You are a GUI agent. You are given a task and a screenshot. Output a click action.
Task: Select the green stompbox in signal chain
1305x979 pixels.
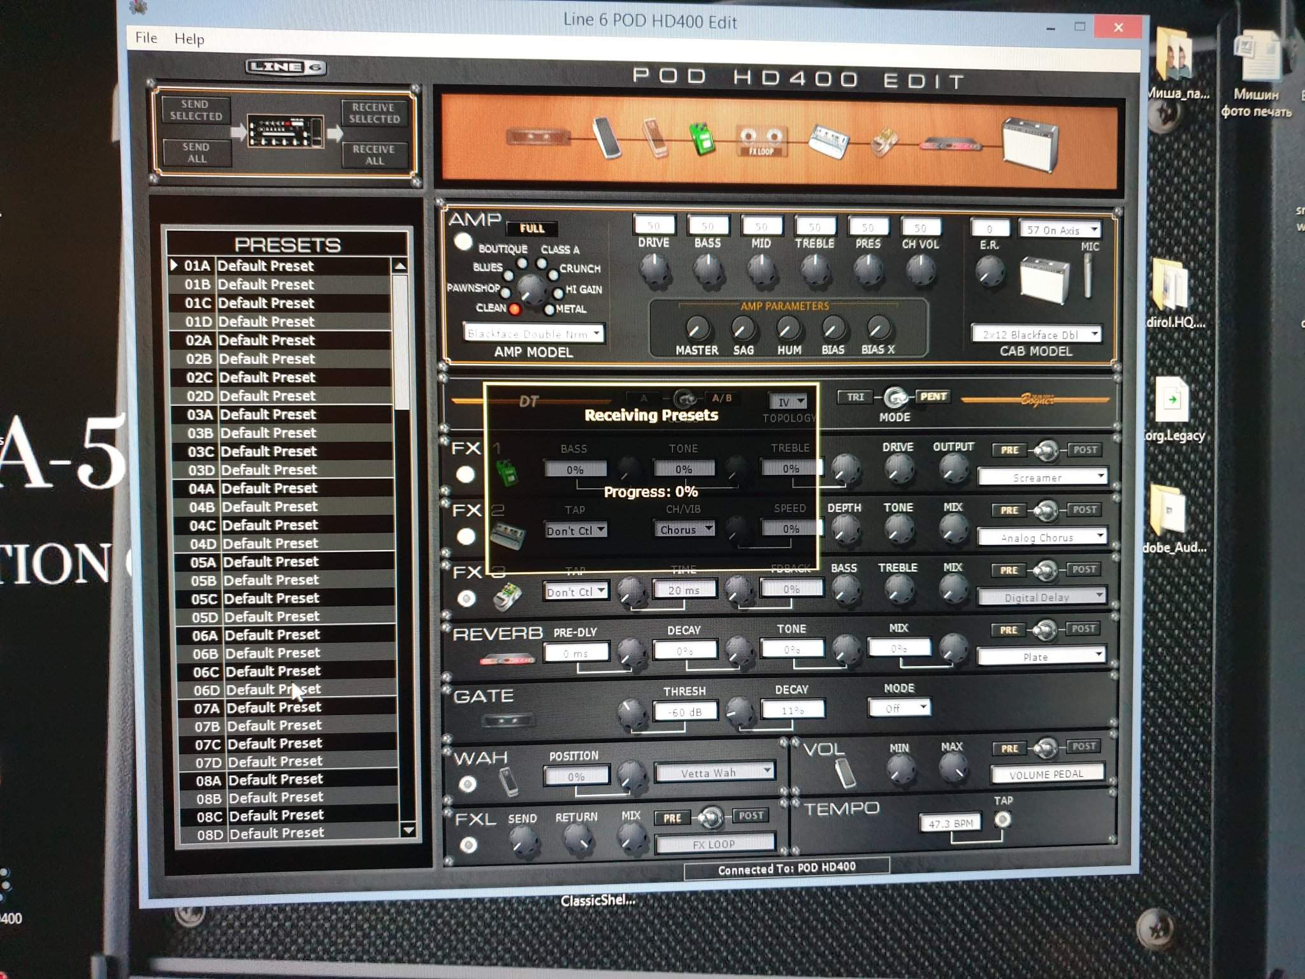(702, 139)
